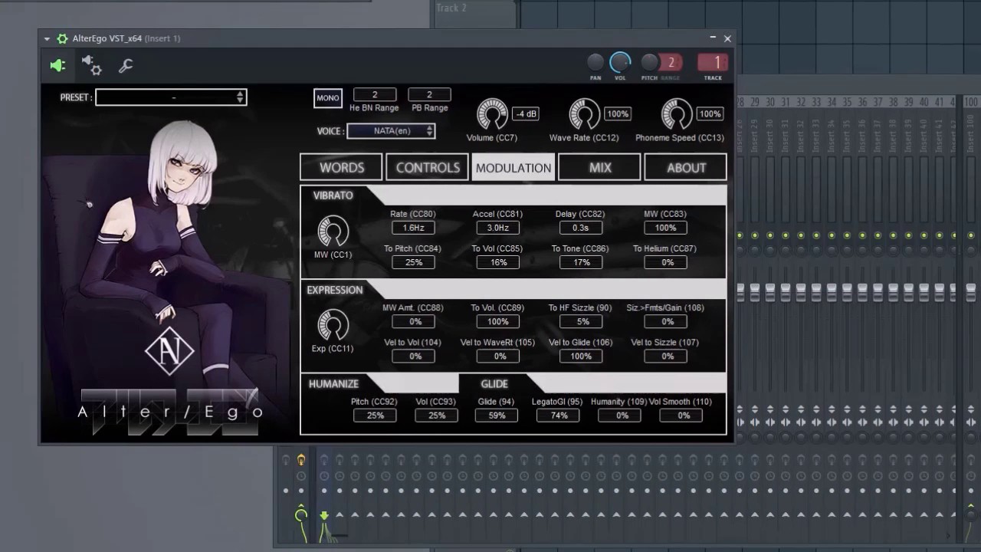Screen dimensions: 981x552
Task: Open the VOICE dropdown showing NATA(en)
Action: (x=391, y=131)
